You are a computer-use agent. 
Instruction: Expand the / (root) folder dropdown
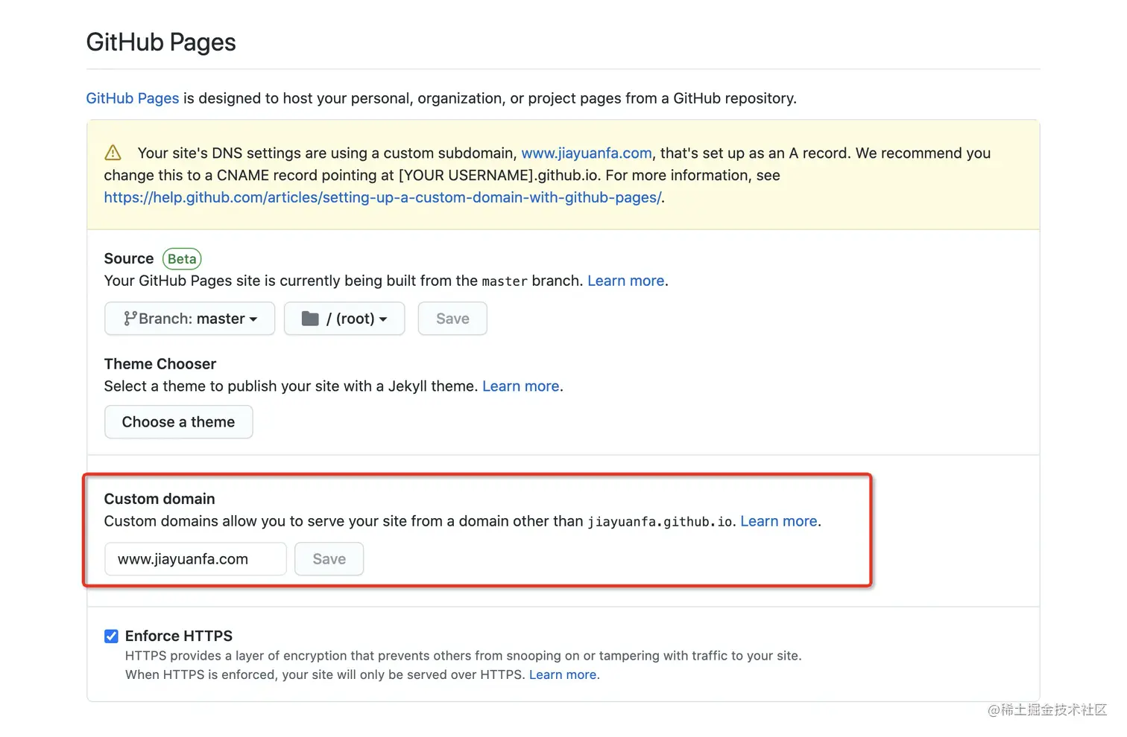coord(344,319)
